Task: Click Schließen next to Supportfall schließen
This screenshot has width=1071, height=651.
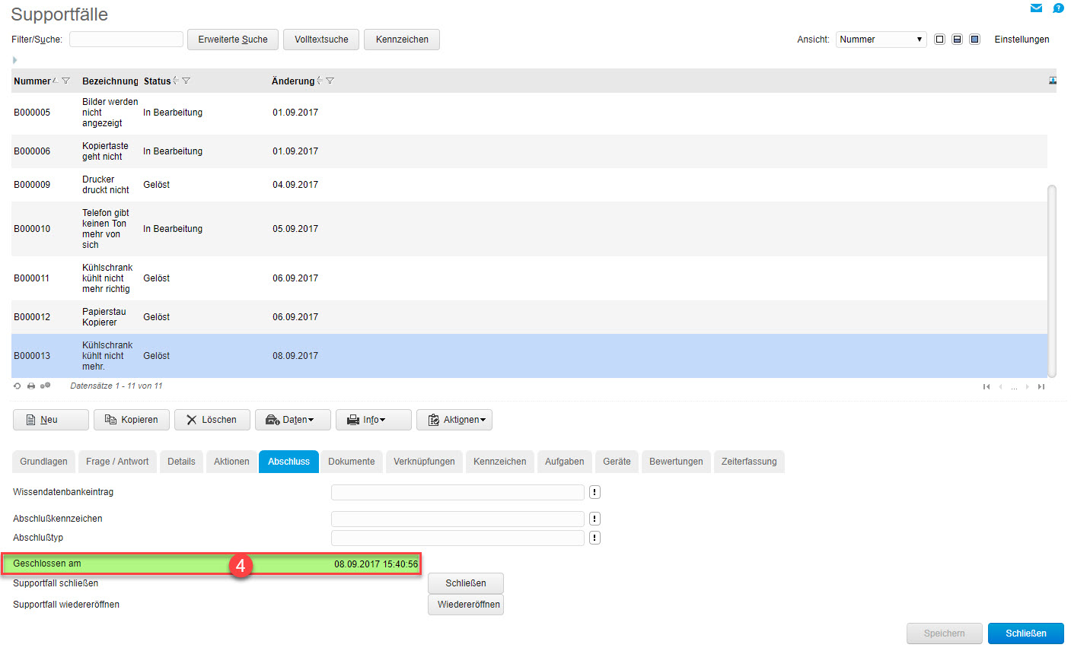Action: point(466,583)
